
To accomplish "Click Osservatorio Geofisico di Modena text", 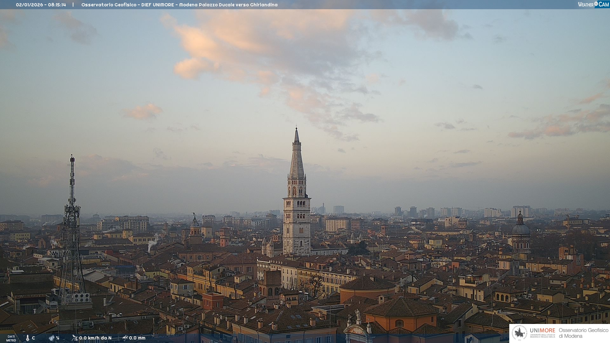I will [583, 333].
